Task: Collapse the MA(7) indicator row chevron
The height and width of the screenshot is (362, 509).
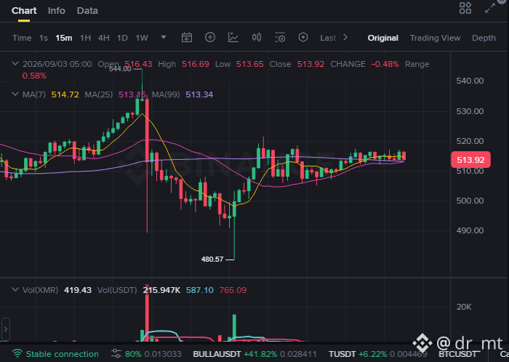Action: [x=15, y=94]
